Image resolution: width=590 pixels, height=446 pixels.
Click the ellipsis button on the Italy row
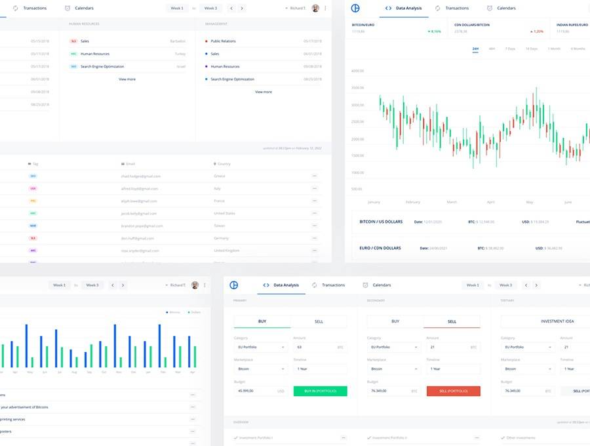tap(315, 188)
